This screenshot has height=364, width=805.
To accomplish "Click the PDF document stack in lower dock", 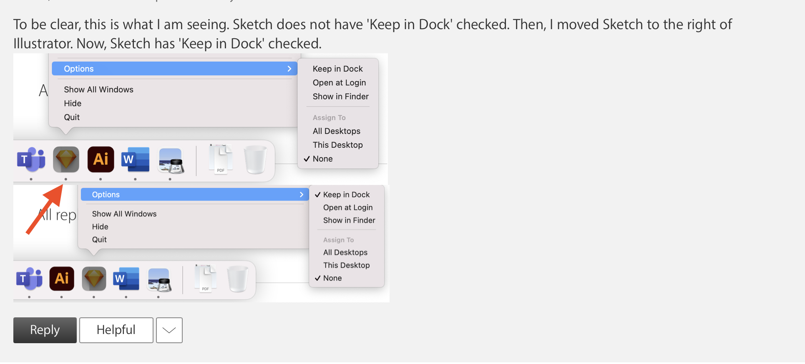I will [x=205, y=278].
